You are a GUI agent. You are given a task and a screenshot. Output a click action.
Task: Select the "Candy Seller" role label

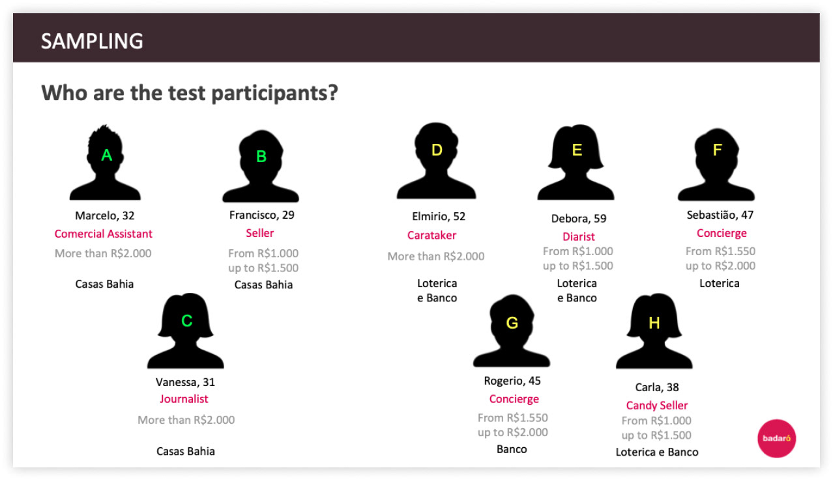coord(657,405)
